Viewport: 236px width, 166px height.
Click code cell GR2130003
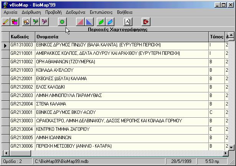point(22,122)
